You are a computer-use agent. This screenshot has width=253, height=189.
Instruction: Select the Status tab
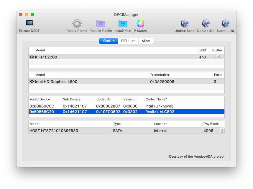click(109, 41)
